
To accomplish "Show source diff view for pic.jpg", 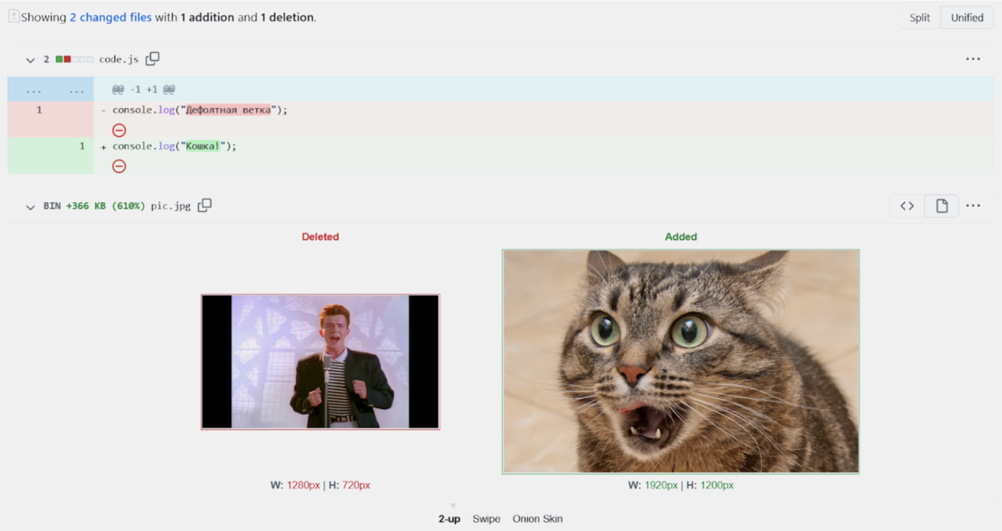I will click(907, 206).
